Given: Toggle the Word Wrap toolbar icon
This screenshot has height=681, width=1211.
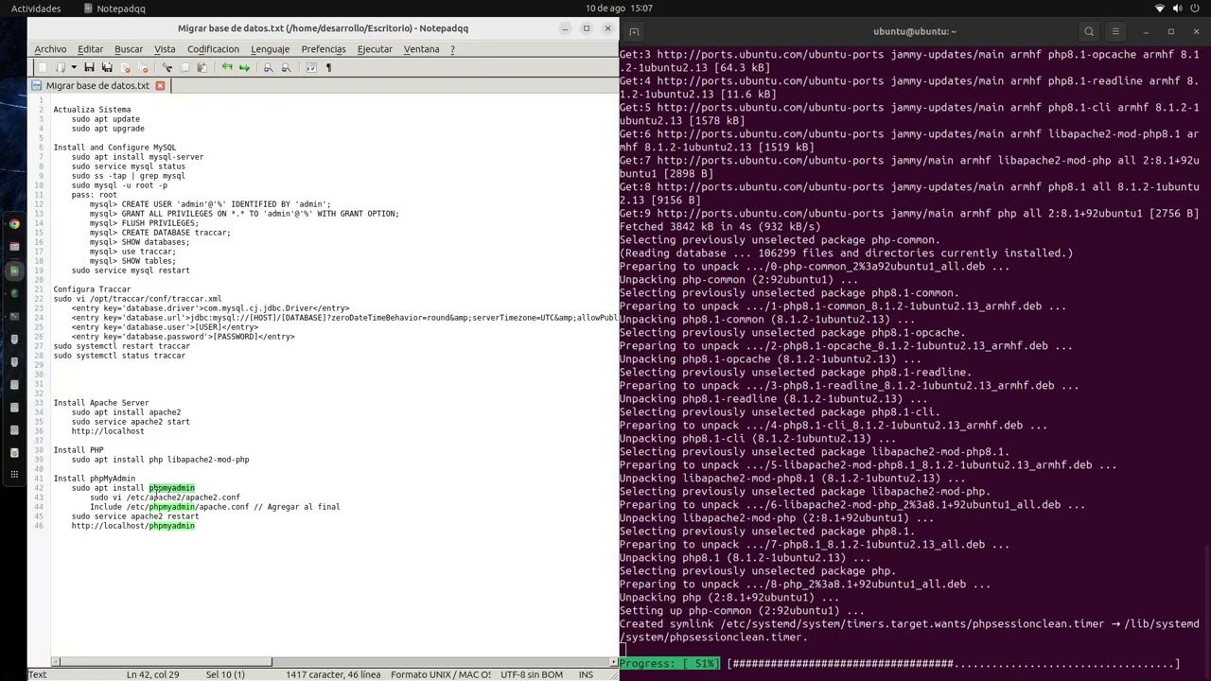Looking at the screenshot, I should click(x=310, y=67).
